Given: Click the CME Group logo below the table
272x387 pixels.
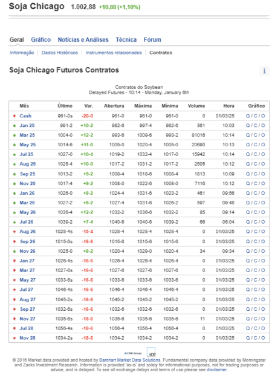Looking at the screenshot, I should (x=133, y=353).
